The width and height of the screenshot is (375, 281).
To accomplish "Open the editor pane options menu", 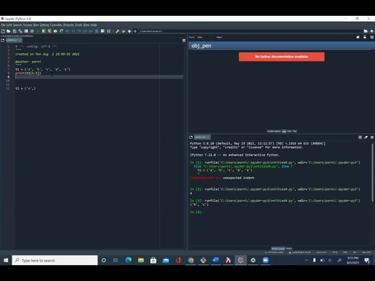I will [x=184, y=40].
